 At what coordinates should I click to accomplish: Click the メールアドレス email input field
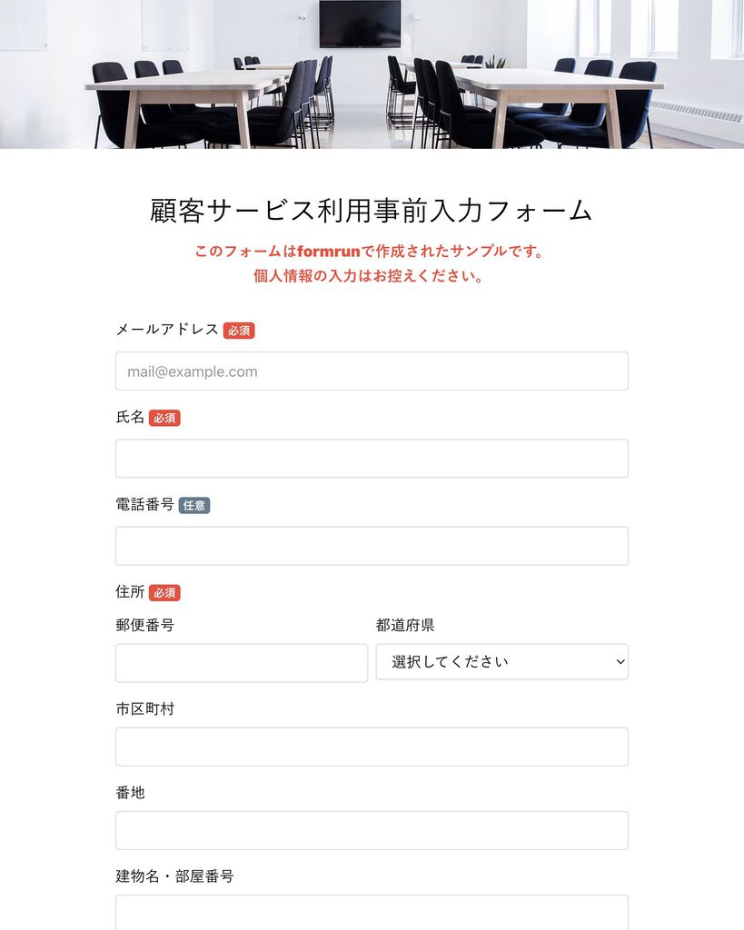coord(372,371)
